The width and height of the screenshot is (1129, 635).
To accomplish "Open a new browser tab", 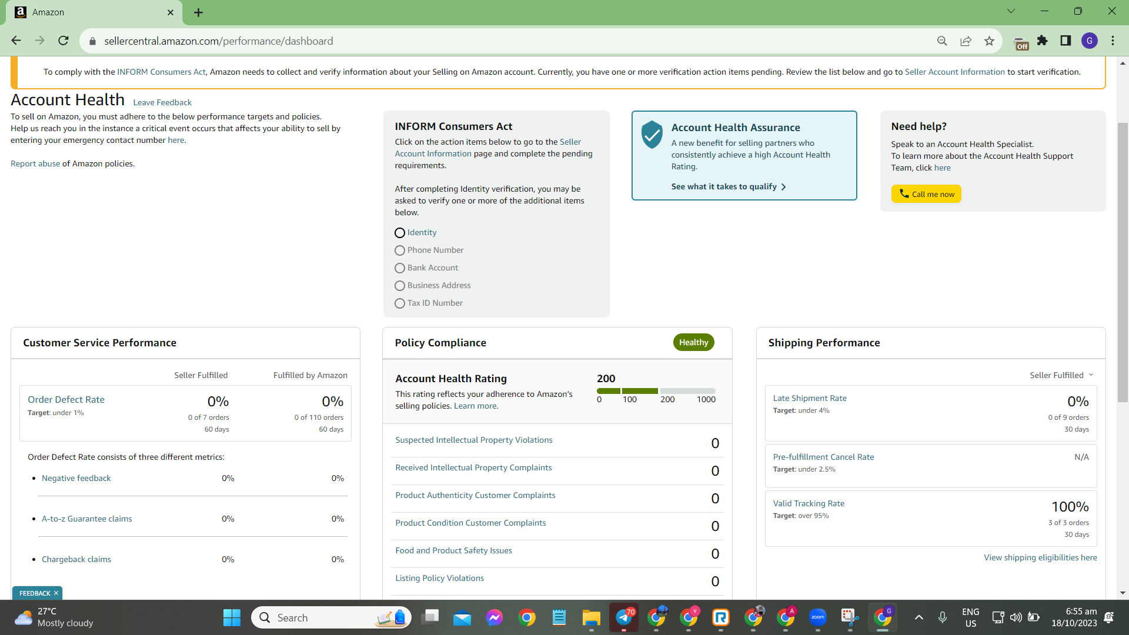I will click(198, 12).
